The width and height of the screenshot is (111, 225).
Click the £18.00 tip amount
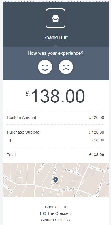point(98,140)
